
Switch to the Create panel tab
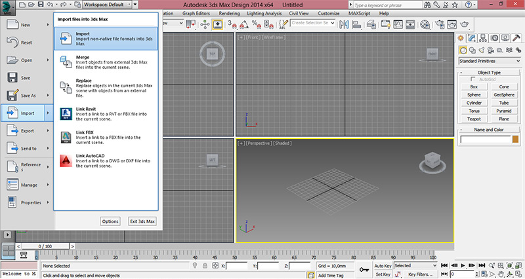[461, 38]
